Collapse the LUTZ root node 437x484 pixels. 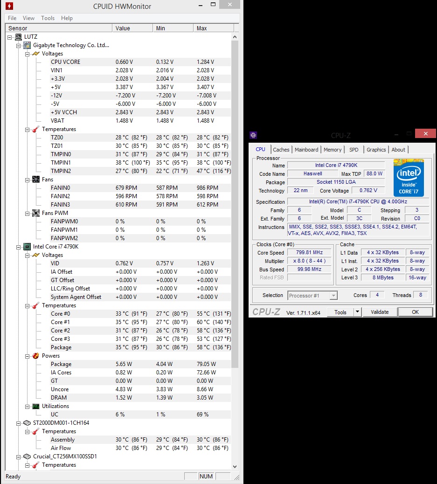10,37
